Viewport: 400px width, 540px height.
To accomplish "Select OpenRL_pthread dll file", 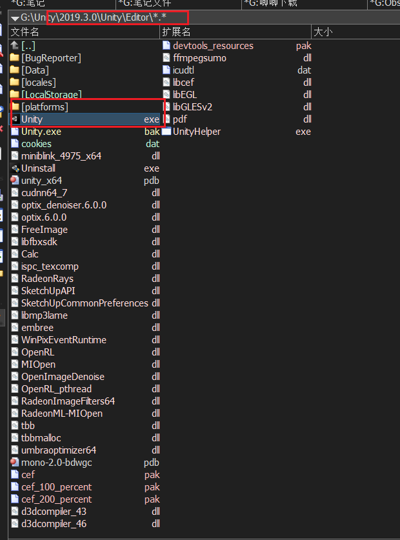I will 85,389.
